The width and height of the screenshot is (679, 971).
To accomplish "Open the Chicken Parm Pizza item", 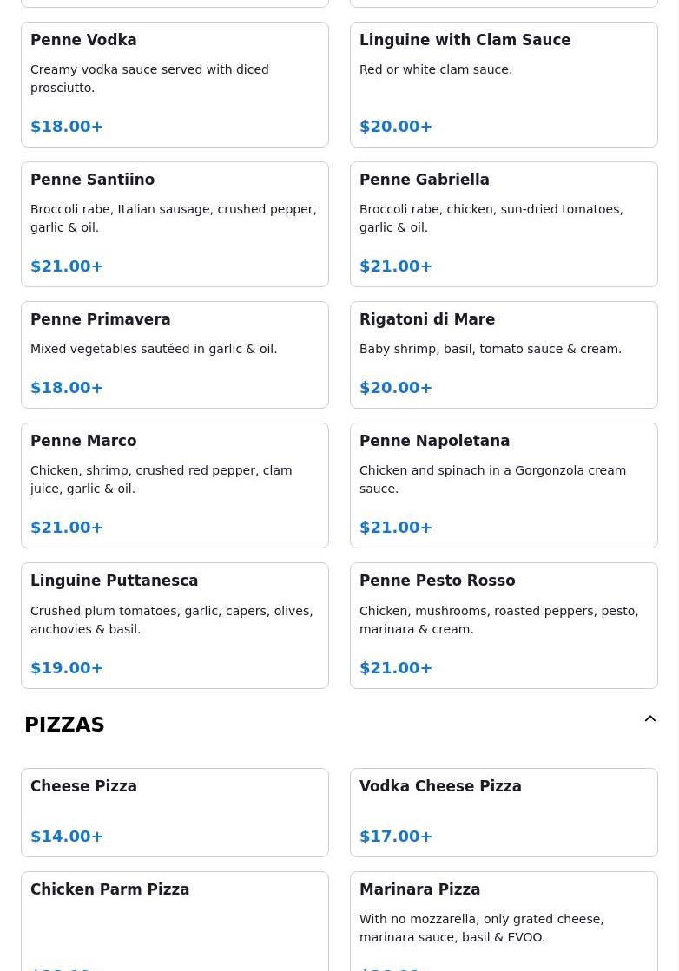I will tap(175, 920).
